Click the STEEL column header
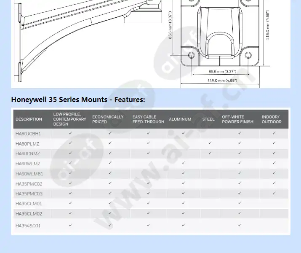 tap(208, 119)
